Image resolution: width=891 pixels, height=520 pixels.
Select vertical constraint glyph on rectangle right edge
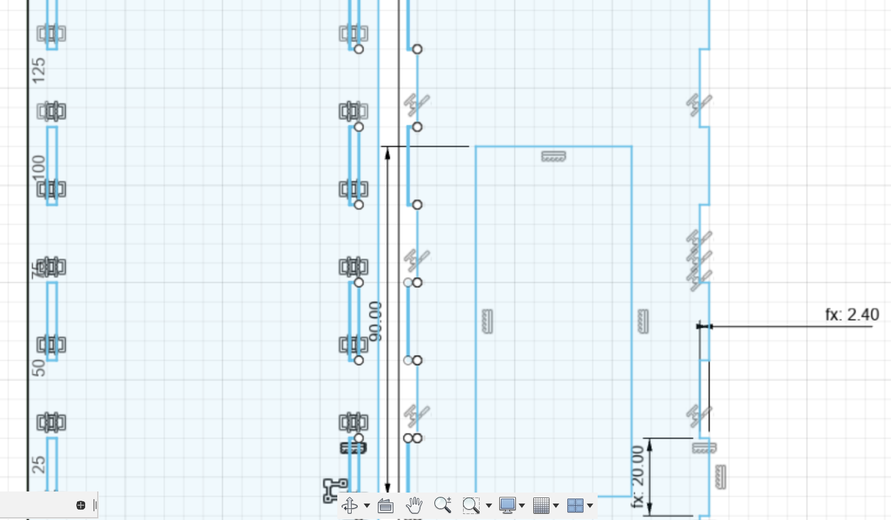click(x=643, y=321)
